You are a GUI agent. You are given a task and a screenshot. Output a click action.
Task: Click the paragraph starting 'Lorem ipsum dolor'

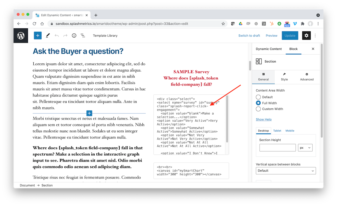click(x=89, y=86)
